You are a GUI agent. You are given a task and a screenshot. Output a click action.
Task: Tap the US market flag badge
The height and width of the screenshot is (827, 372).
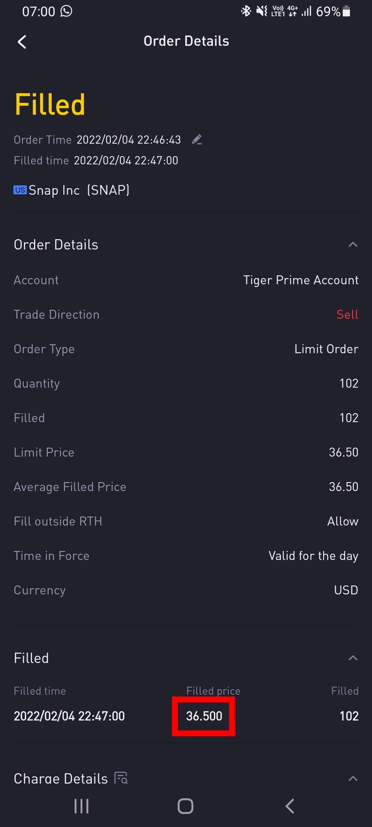(20, 190)
